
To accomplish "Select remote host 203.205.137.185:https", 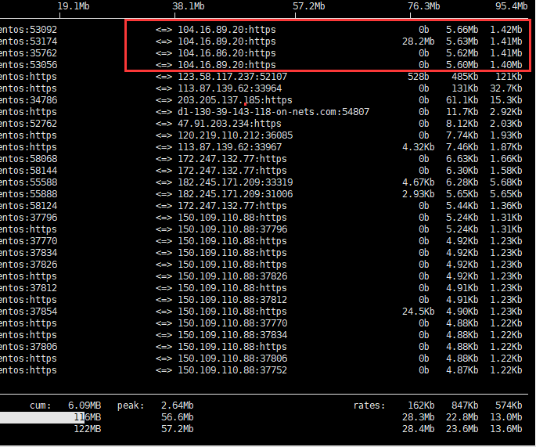I will click(x=235, y=100).
